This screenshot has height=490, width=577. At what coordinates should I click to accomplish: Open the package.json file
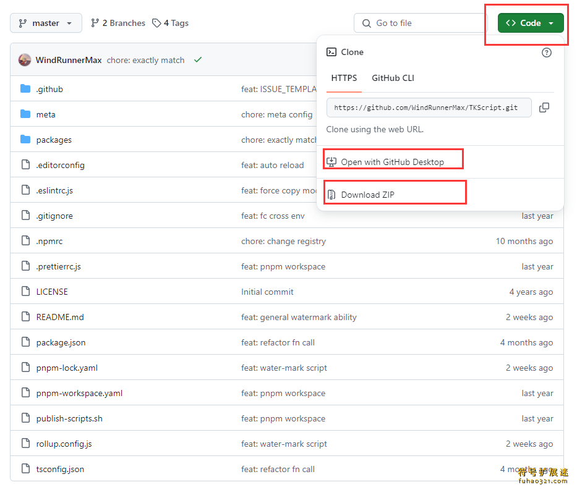(61, 342)
